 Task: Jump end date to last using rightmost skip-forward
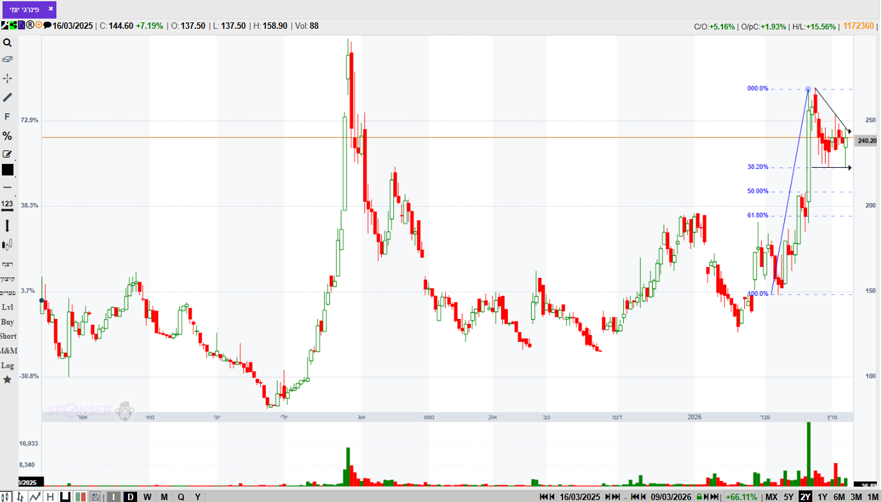[x=715, y=497]
